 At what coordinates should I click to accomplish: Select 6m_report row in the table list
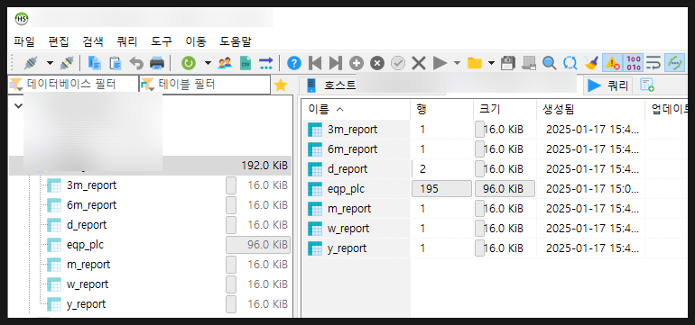[x=352, y=149]
